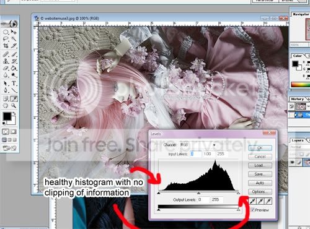310x229 pixels.
Task: Click the Input Levels shadow field
Action: (x=195, y=154)
